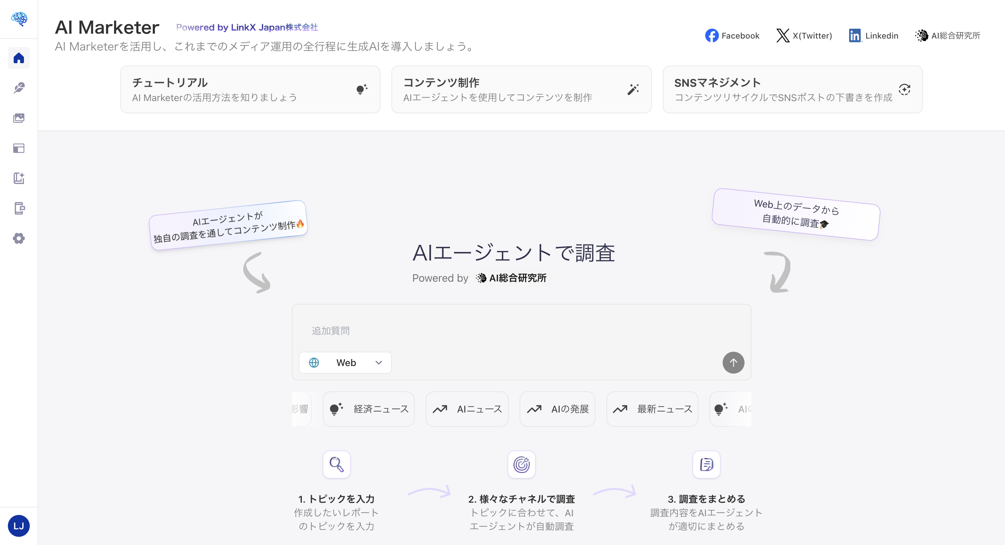Open the writing tool via feather icon
The width and height of the screenshot is (1005, 545).
coord(19,88)
